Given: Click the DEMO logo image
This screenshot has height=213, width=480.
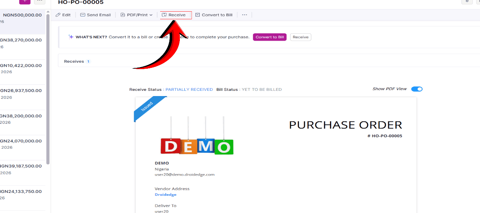Looking at the screenshot, I should point(197,135).
